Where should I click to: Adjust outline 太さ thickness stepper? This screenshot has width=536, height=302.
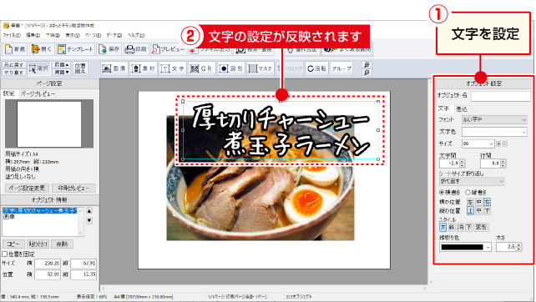pos(519,247)
